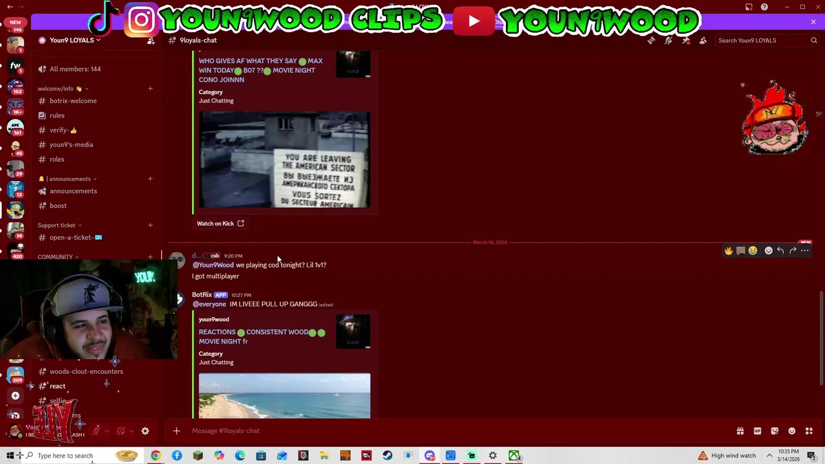React with laughing crying emoji on message

tap(752, 251)
